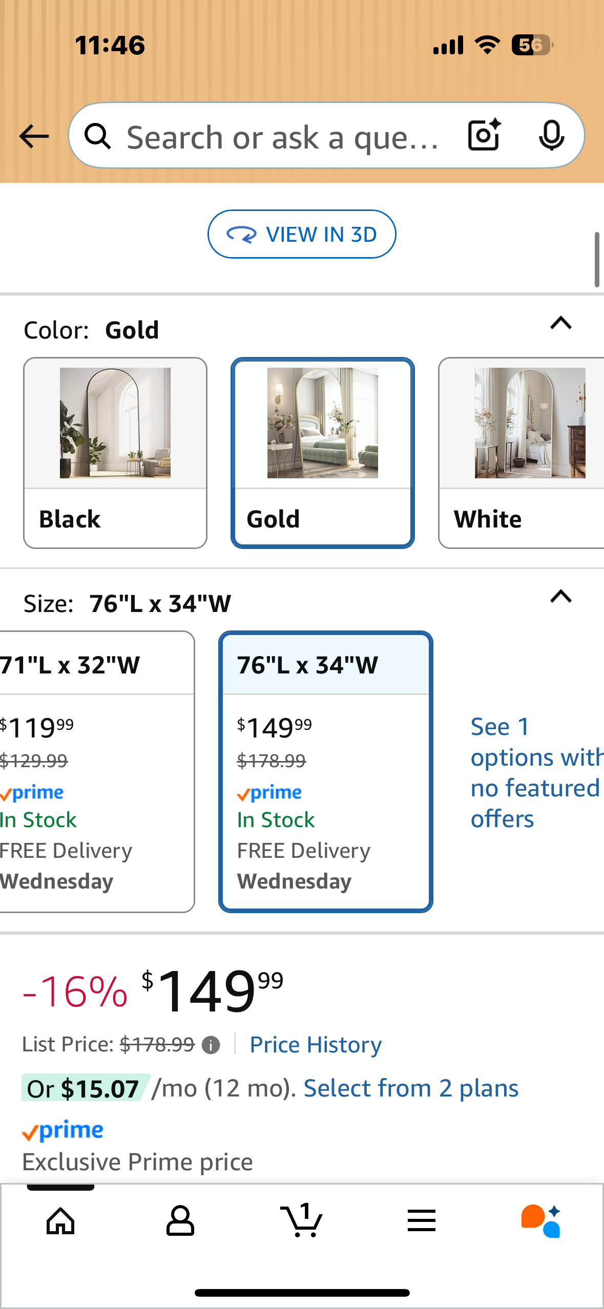Viewport: 604px width, 1309px height.
Task: Launch the Rufus AI assistant icon
Action: click(x=541, y=1221)
